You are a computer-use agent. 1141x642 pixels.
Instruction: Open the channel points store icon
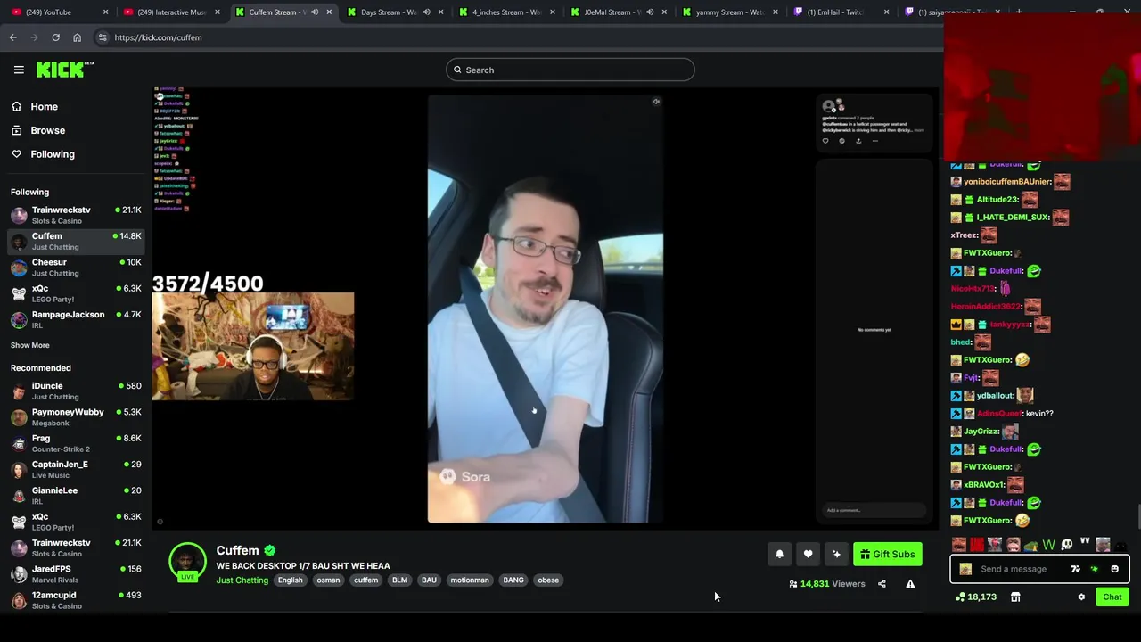pos(1015,597)
